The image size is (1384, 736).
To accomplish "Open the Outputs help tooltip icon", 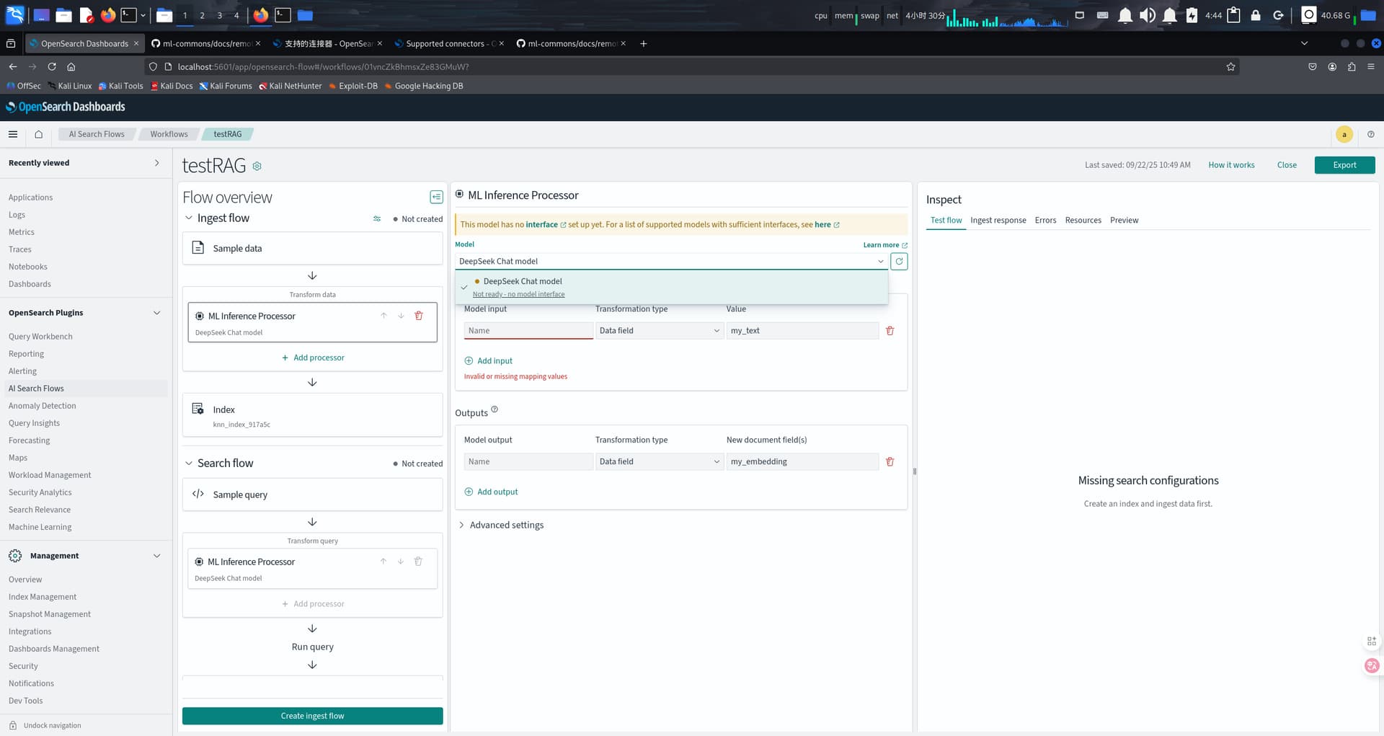I will click(x=494, y=409).
